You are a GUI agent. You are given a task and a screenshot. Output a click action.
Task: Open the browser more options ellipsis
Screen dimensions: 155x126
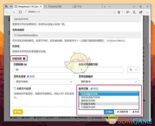click(148, 12)
